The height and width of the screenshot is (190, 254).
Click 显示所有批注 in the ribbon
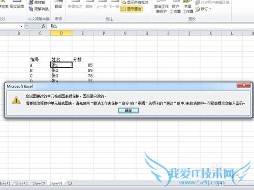(135, 3)
